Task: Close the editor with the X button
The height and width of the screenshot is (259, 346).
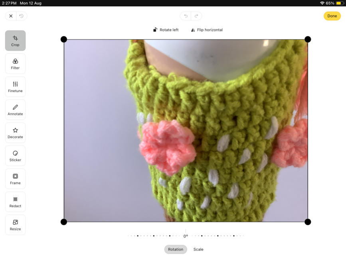Action: tap(11, 16)
